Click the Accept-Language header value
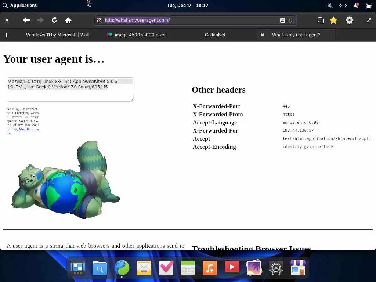Image resolution: width=376 pixels, height=282 pixels. coord(300,122)
